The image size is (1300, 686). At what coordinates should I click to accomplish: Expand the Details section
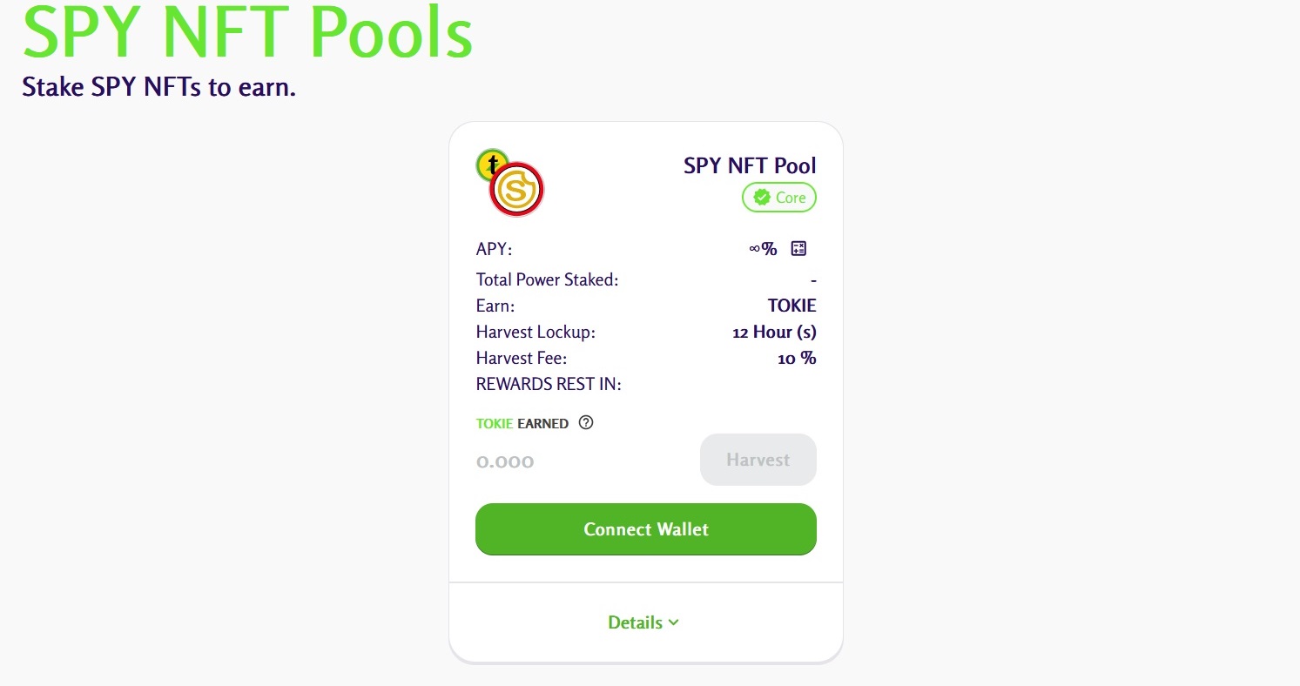click(635, 622)
